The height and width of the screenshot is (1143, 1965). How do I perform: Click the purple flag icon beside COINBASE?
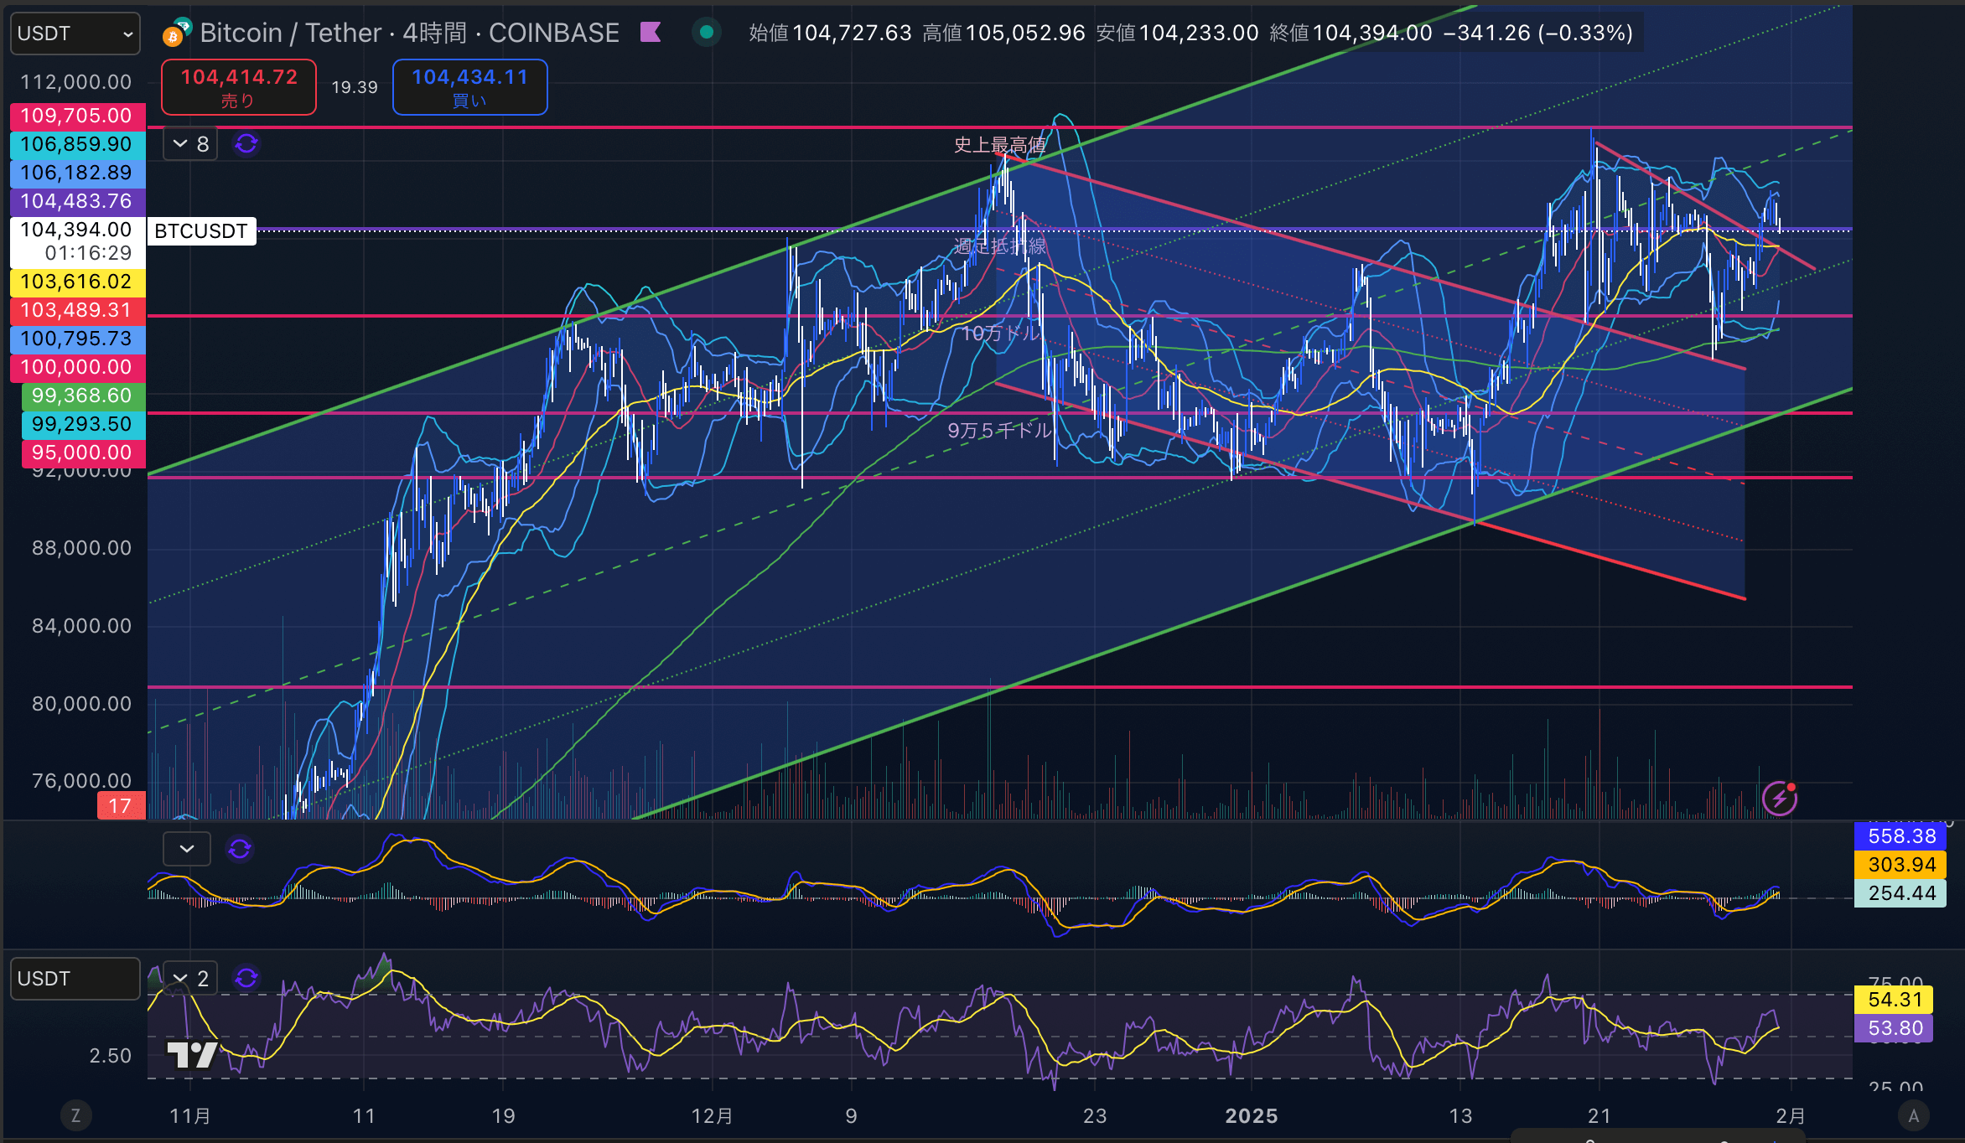tap(651, 33)
